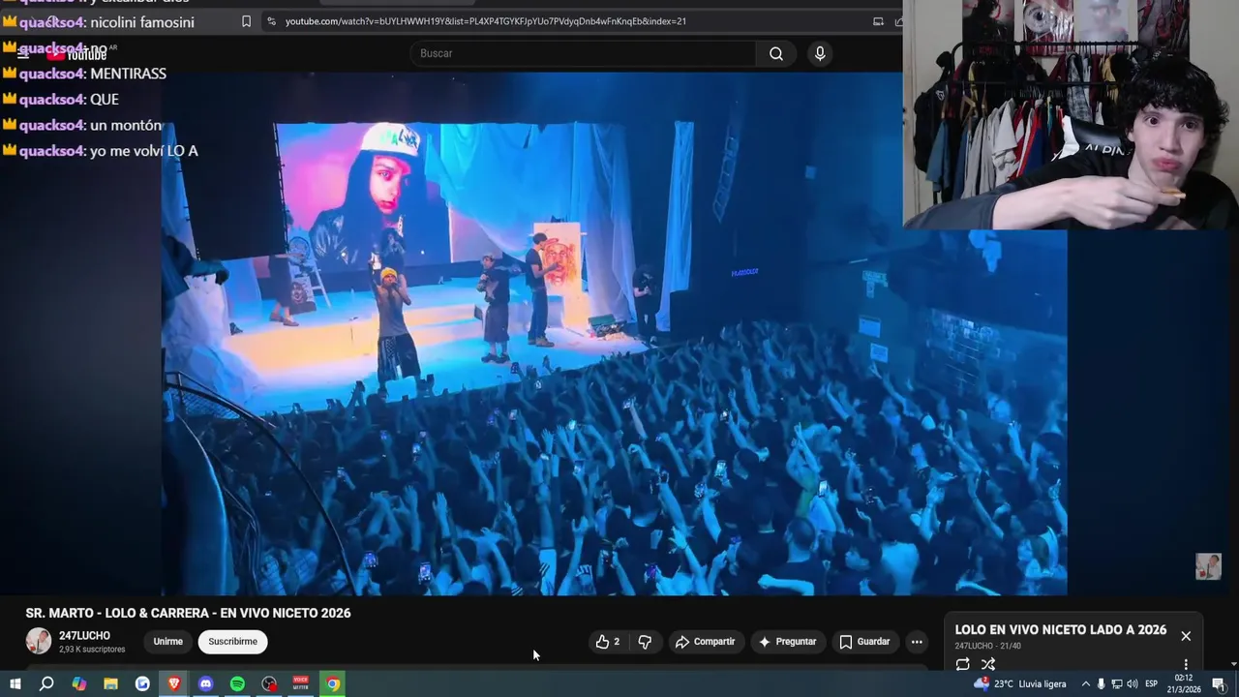
Task: Open Spotify from the taskbar
Action: (237, 684)
